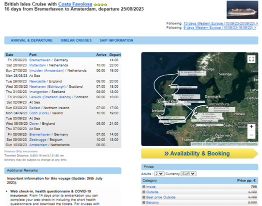Open the Dover port link
This screenshot has height=206, width=262.
click(34, 124)
